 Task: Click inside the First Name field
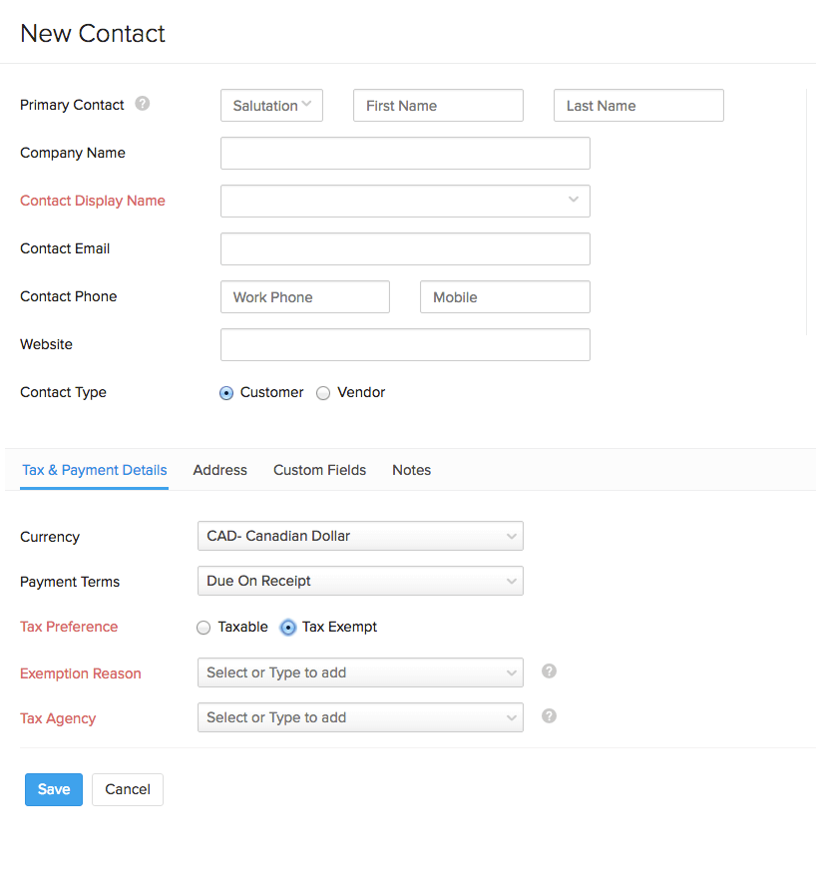click(x=437, y=105)
